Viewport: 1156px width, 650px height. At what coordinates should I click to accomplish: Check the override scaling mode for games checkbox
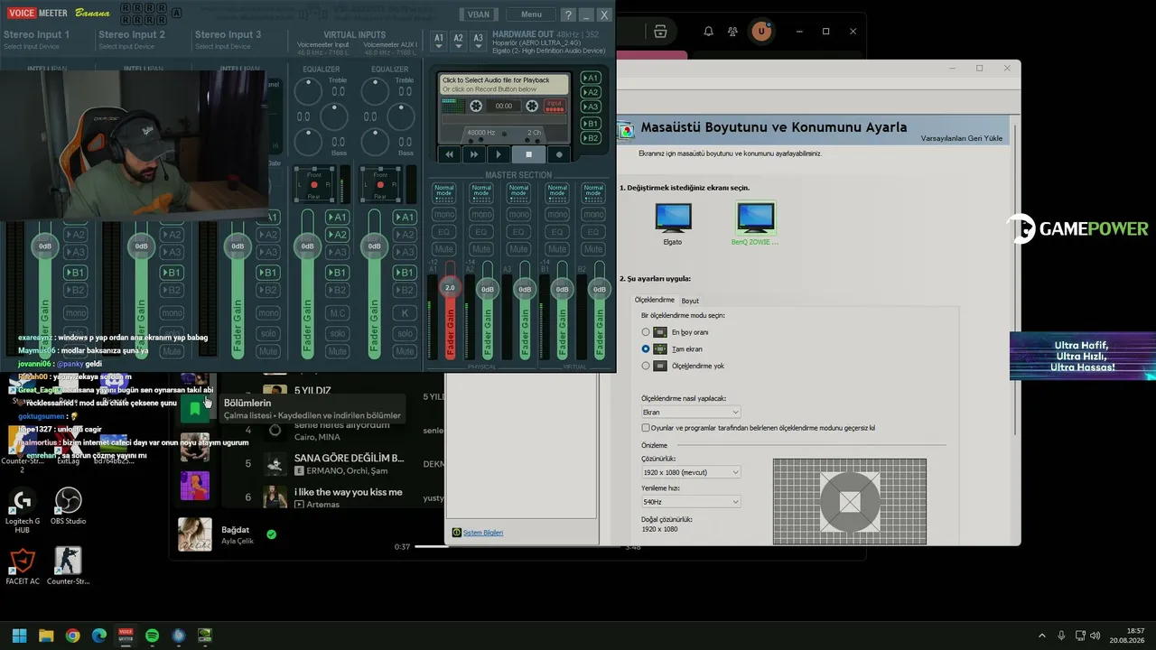[x=646, y=428]
